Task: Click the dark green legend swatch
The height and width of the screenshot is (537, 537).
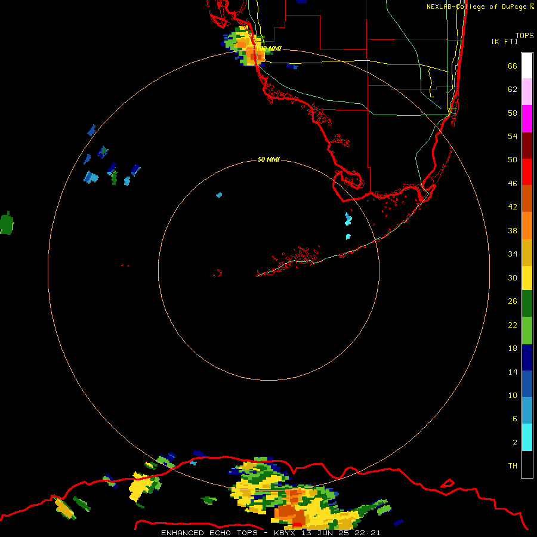Action: [x=527, y=304]
